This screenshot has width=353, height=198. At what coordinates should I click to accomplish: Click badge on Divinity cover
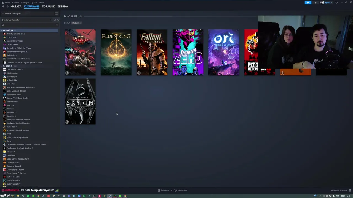tap(67, 73)
